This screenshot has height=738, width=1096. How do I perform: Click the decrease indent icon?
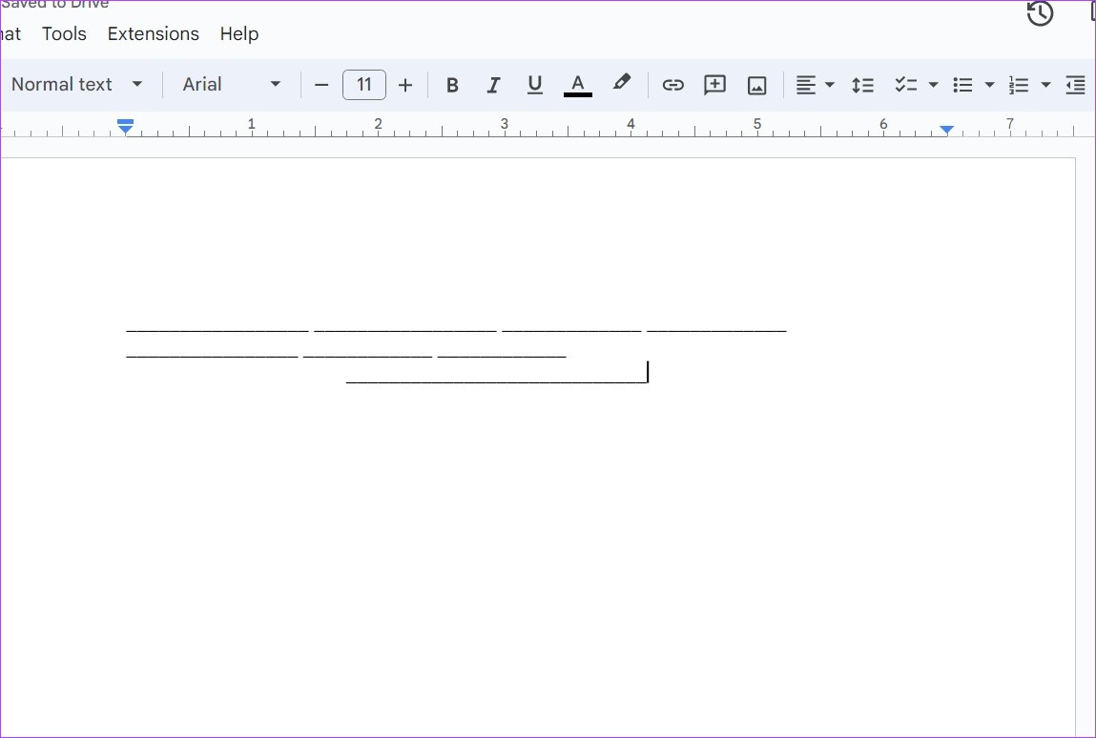pyautogui.click(x=1075, y=85)
